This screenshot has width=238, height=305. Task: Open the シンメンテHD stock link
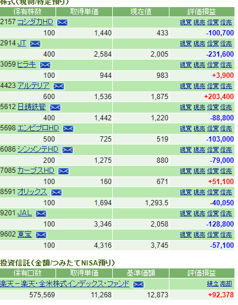click(x=38, y=149)
